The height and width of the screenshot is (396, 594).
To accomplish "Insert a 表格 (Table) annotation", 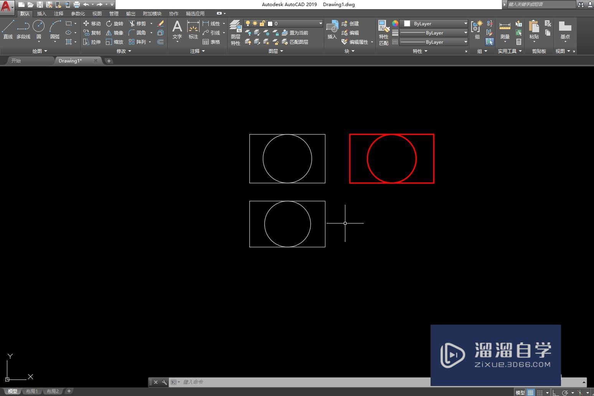I will (211, 42).
